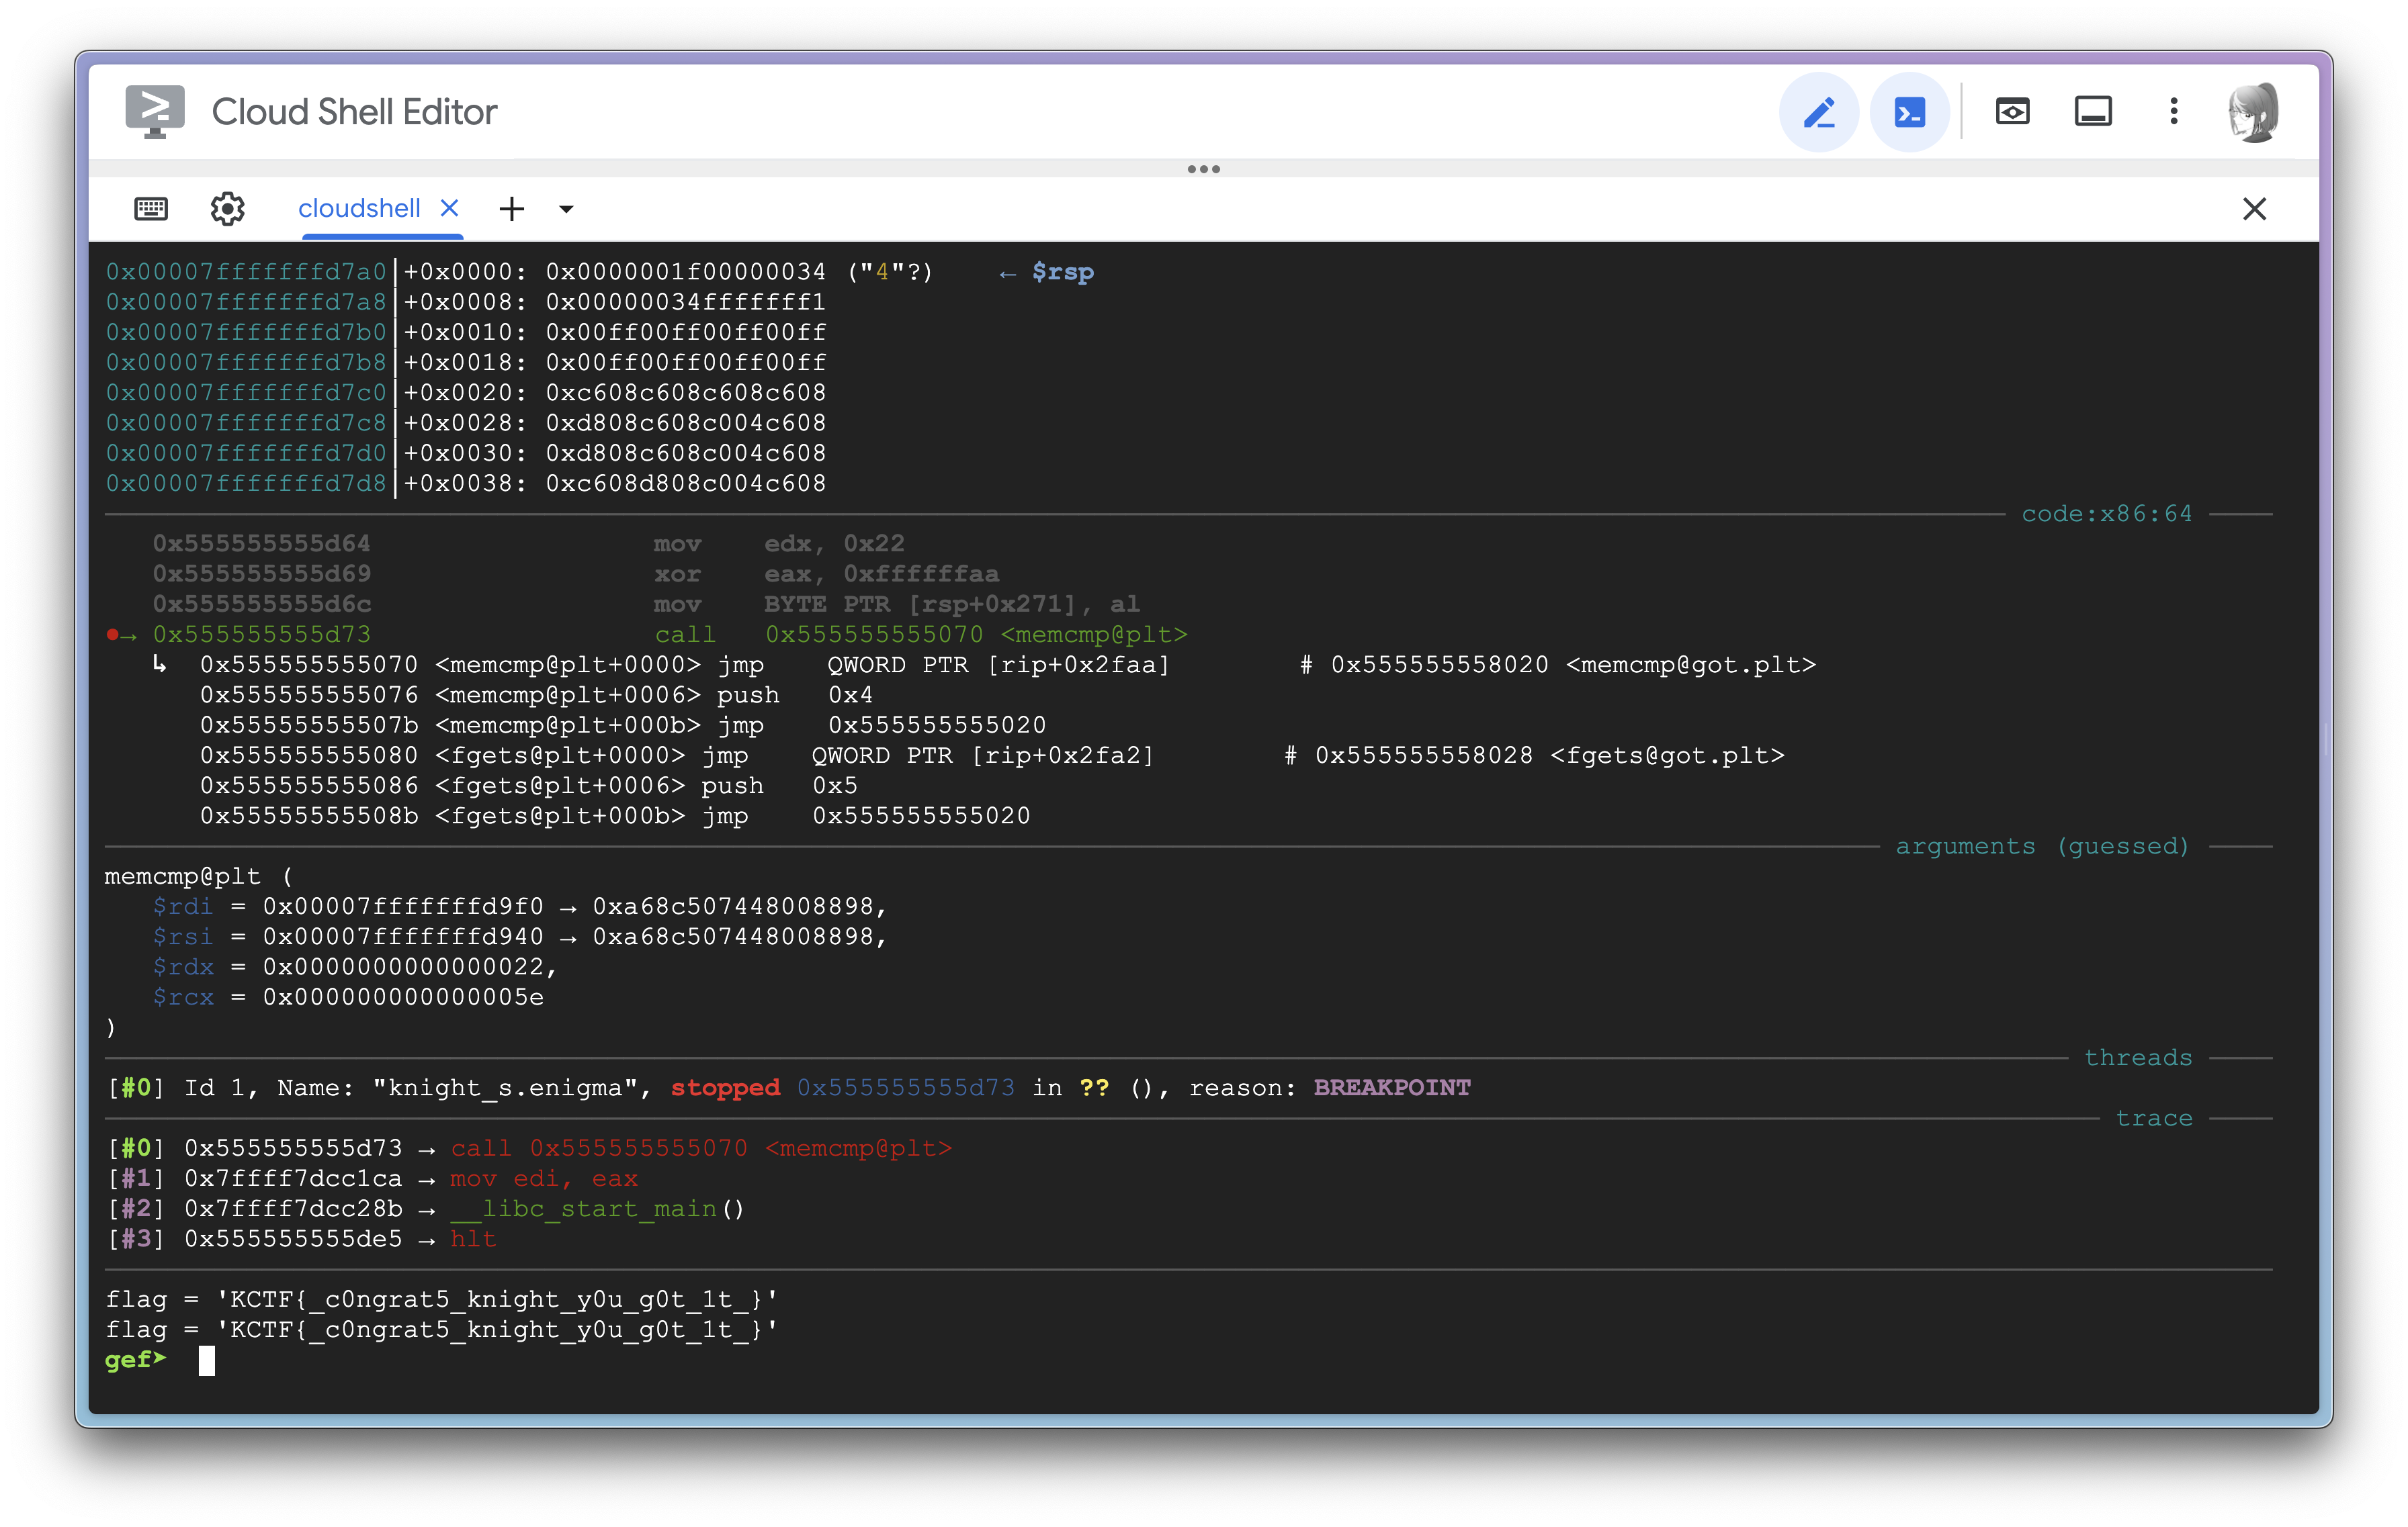
Task: Click the Cloud Shell logo icon
Action: (x=154, y=111)
